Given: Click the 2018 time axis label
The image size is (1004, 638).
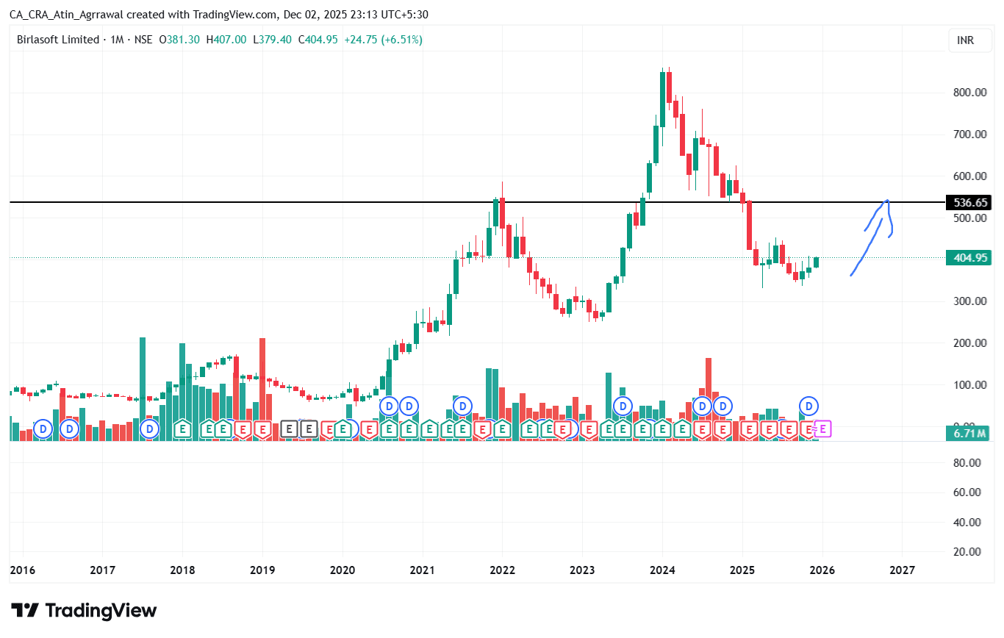Looking at the screenshot, I should [182, 570].
